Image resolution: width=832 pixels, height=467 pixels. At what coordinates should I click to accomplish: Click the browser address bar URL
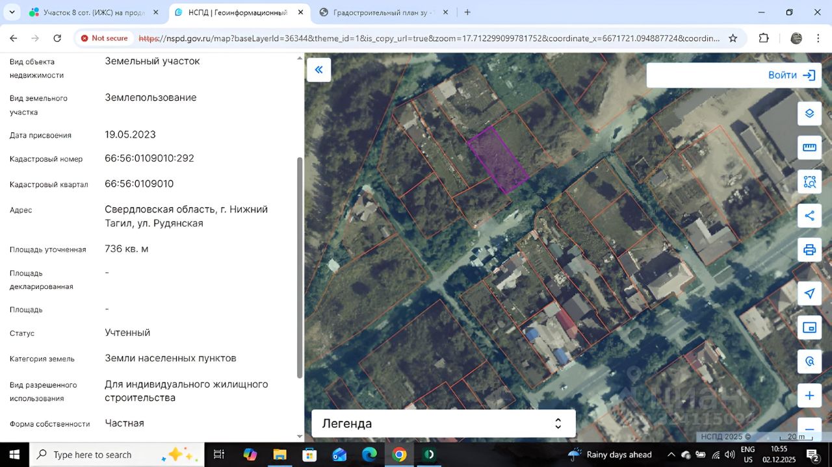click(x=429, y=38)
